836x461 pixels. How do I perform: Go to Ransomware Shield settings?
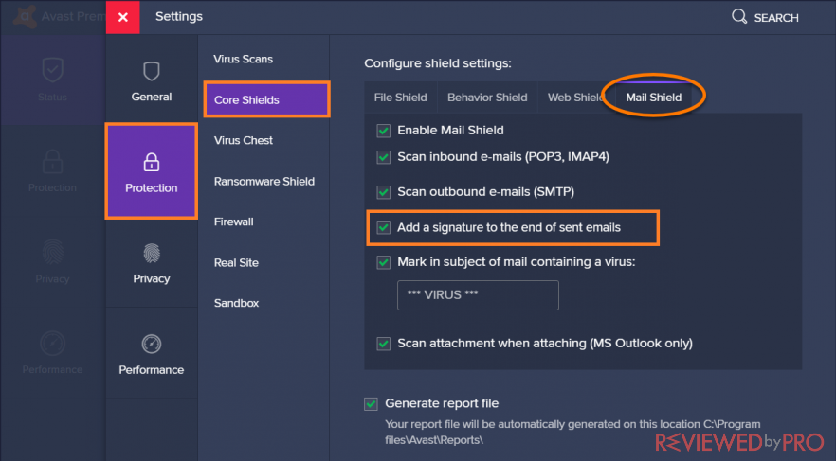click(x=264, y=182)
